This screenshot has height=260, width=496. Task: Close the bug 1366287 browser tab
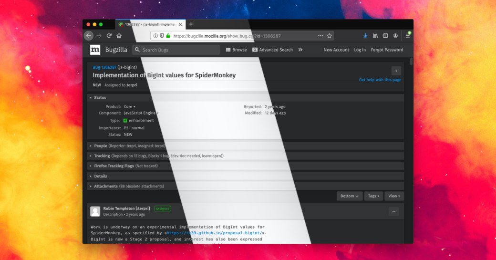[180, 24]
